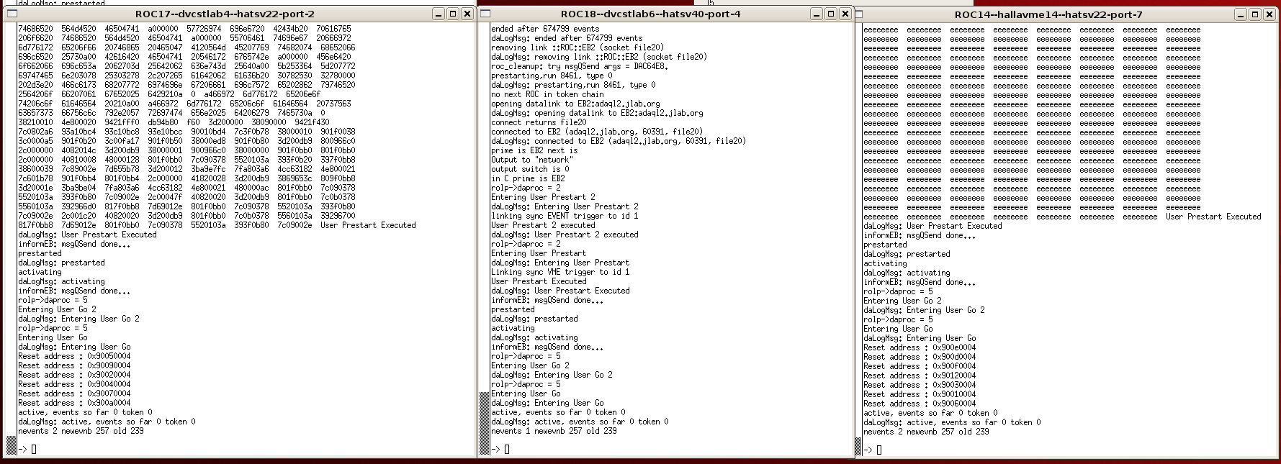Viewport: 1281px width, 464px height.
Task: Click 'nevents 2 newevnb 257 old 239' in ROC17
Action: 81,431
